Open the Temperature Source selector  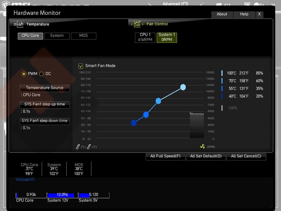pyautogui.click(x=44, y=88)
